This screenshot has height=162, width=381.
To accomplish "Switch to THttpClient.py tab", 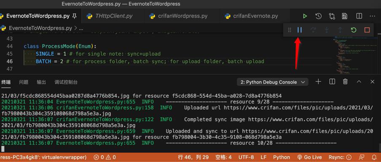I will 109,16.
